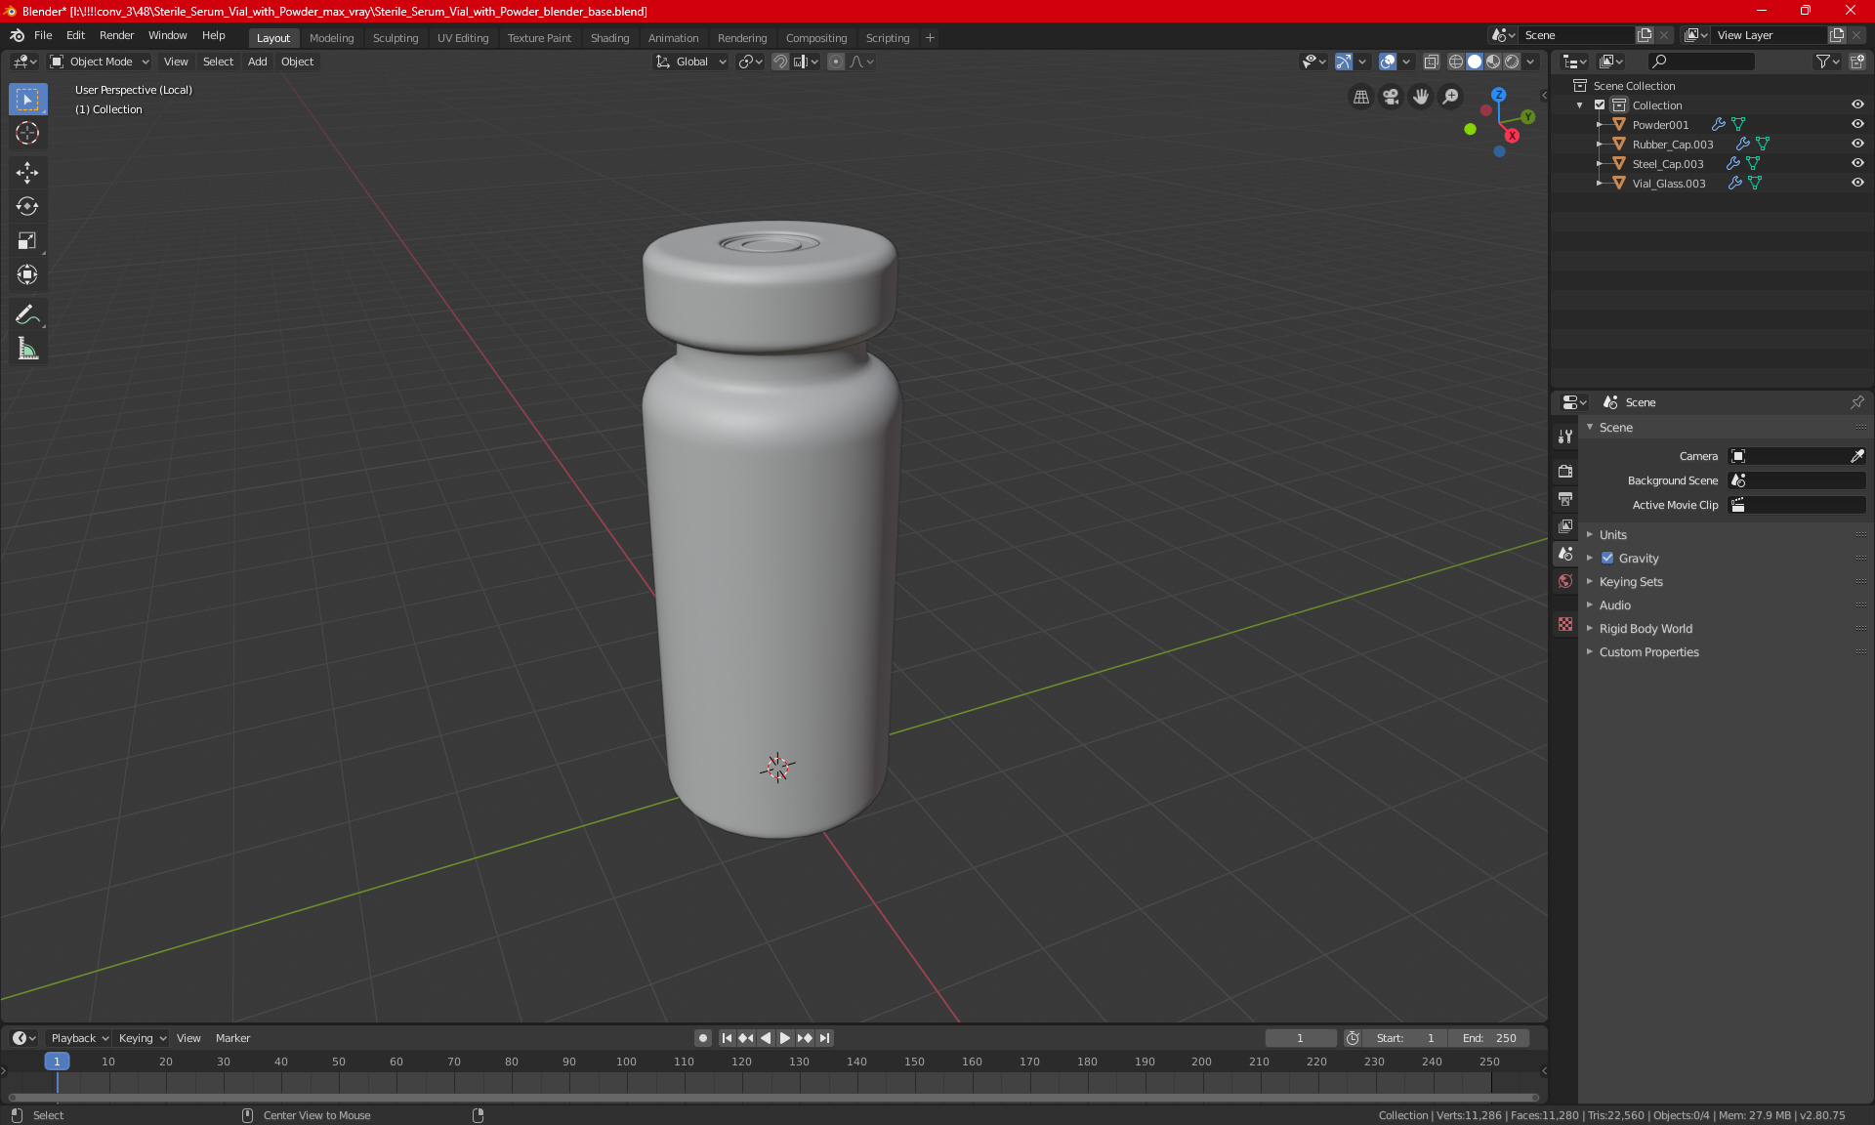Select the Scale tool

(x=27, y=241)
